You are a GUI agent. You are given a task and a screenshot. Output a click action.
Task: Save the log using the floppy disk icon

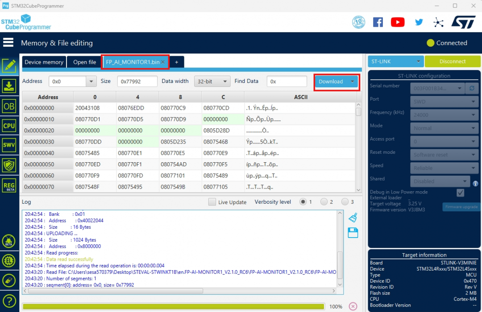pos(353,233)
